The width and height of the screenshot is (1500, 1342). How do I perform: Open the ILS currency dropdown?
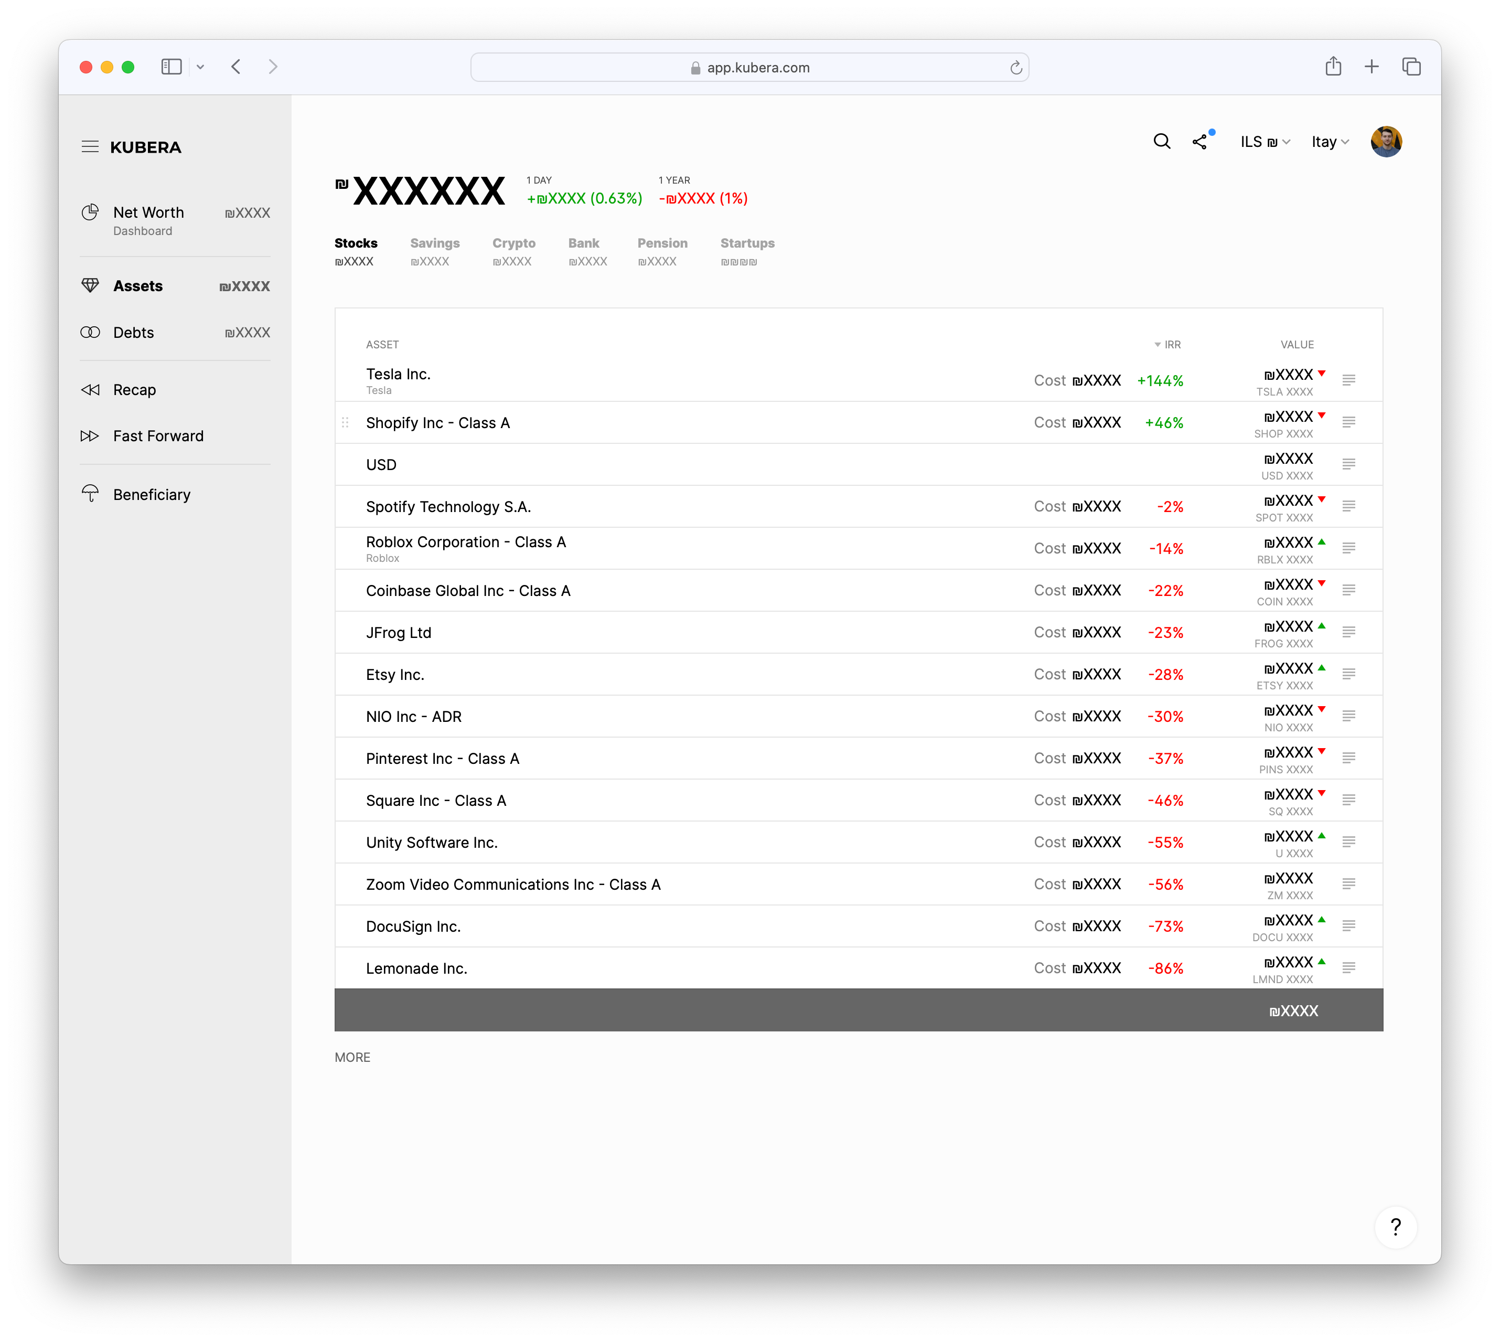(1265, 142)
